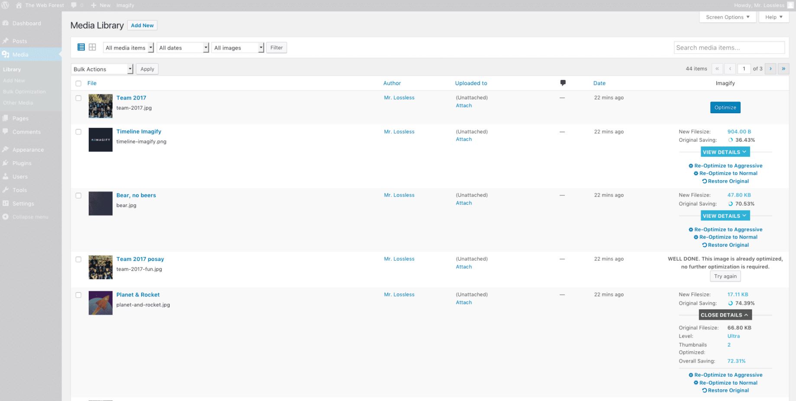
Task: Click gear icon on Timeline Re-Optimize to Aggressive
Action: 691,166
